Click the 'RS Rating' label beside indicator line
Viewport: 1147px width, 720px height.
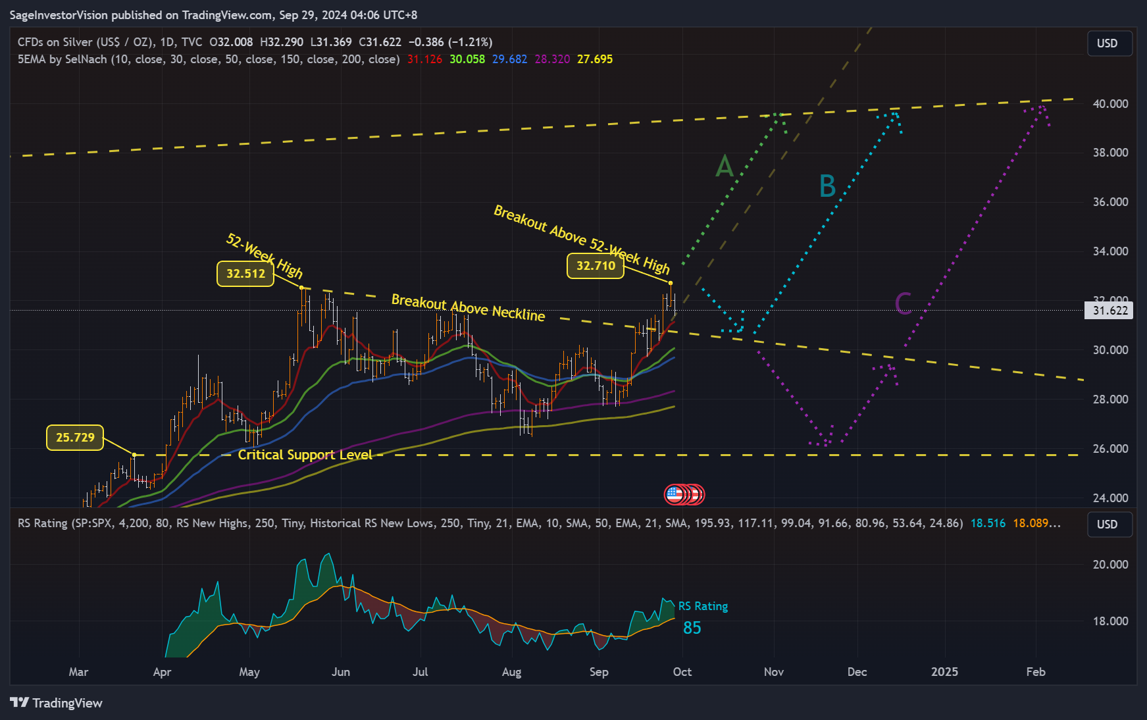coord(703,606)
